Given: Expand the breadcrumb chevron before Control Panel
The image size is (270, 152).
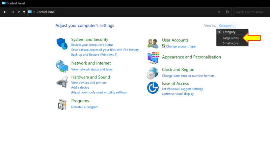Looking at the screenshot, I should click(x=34, y=12).
